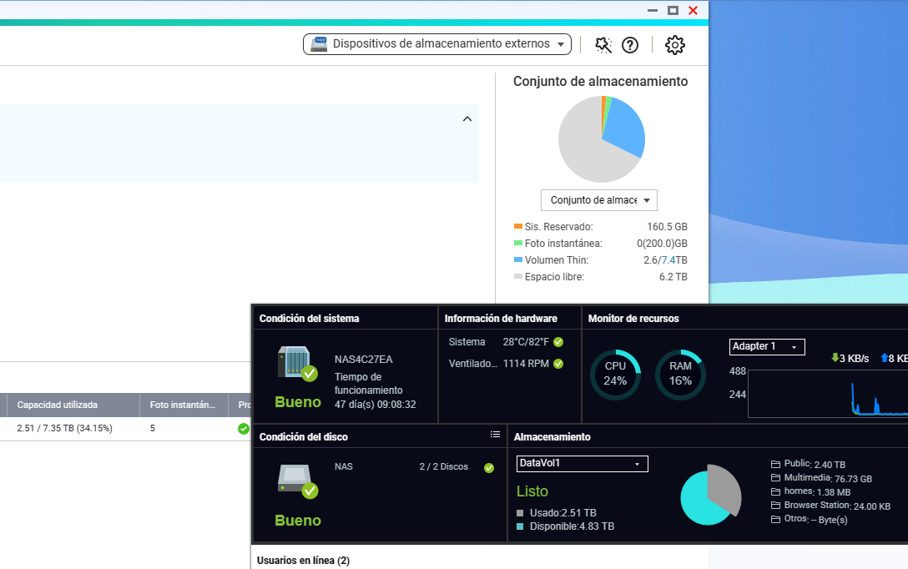This screenshot has height=569, width=908.
Task: Open Dispositivos de almacenamiento externos dropdown
Action: pyautogui.click(x=436, y=44)
